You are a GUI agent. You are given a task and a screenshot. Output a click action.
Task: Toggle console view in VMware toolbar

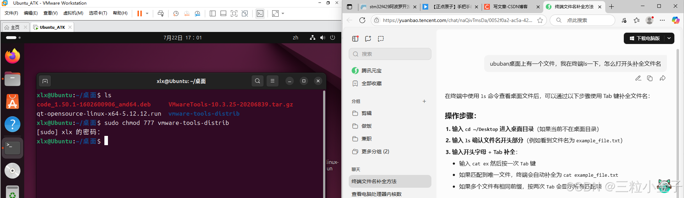click(260, 13)
